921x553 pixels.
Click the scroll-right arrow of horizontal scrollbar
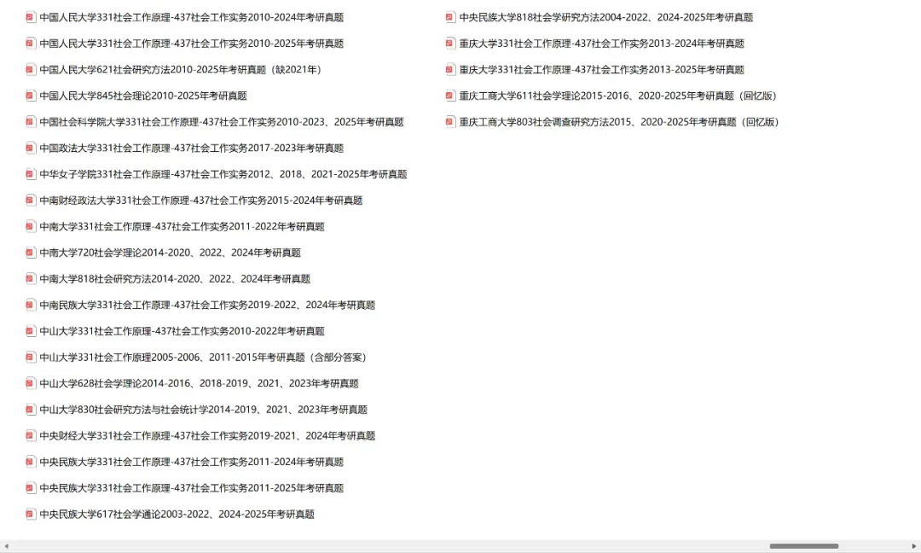[x=914, y=546]
